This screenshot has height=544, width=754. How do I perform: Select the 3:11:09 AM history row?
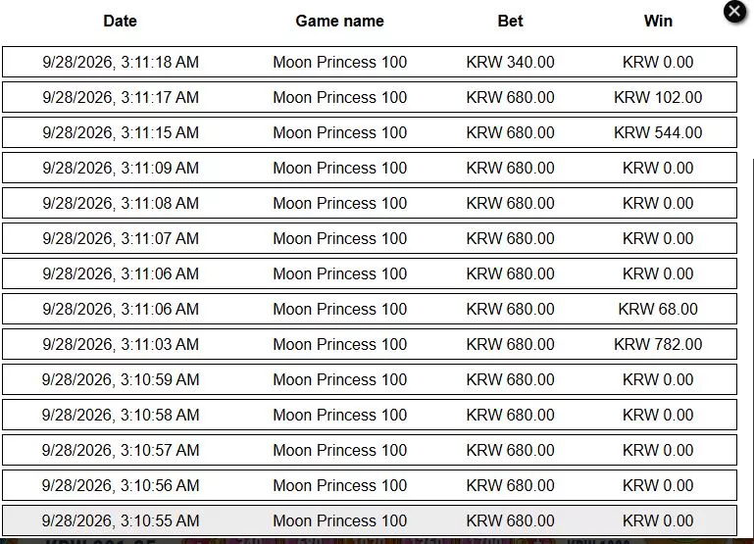pos(370,168)
